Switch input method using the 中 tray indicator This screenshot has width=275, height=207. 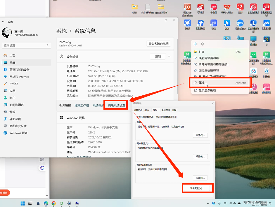click(x=225, y=203)
